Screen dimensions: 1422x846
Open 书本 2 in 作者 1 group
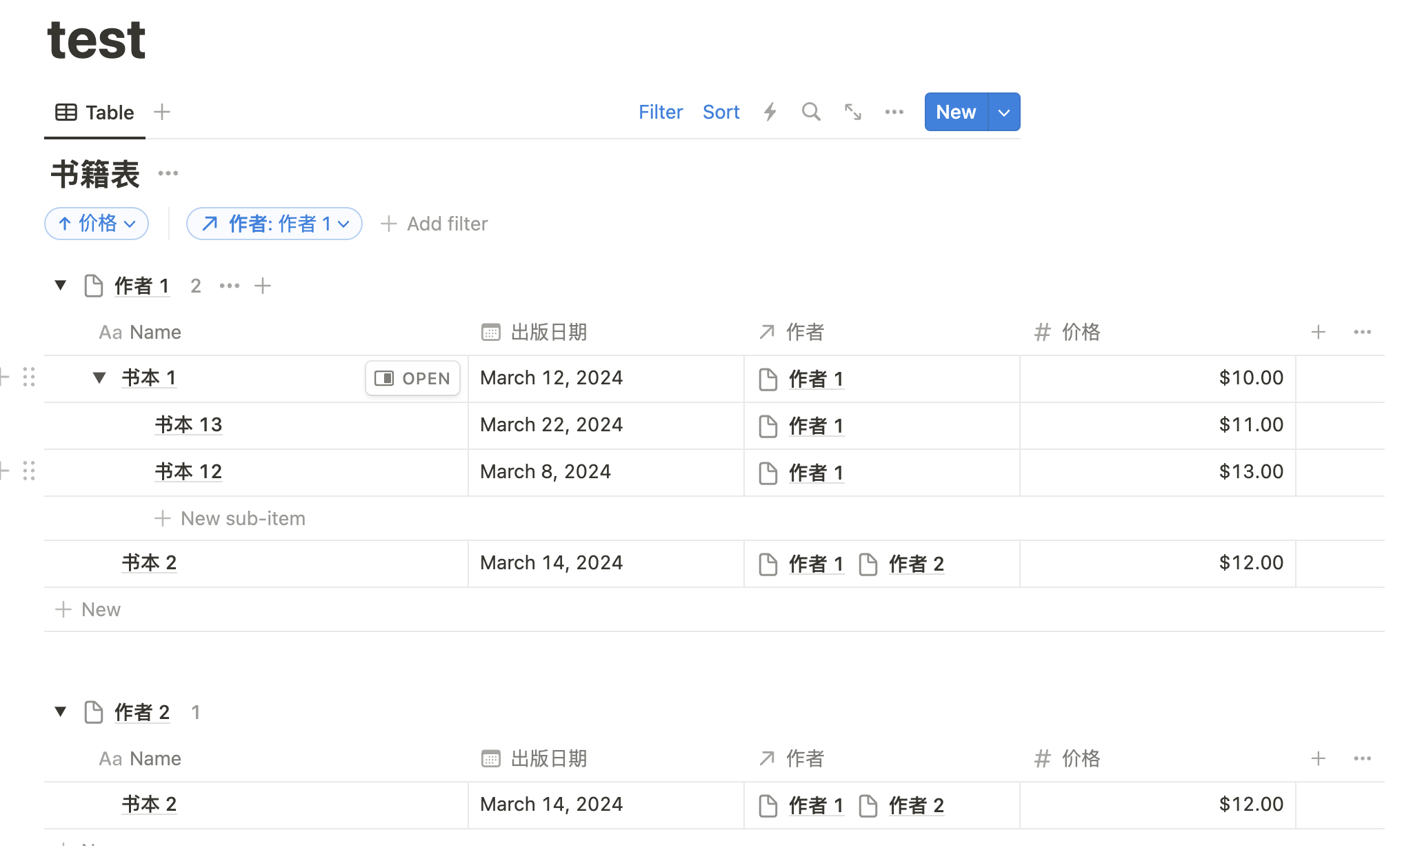point(149,562)
